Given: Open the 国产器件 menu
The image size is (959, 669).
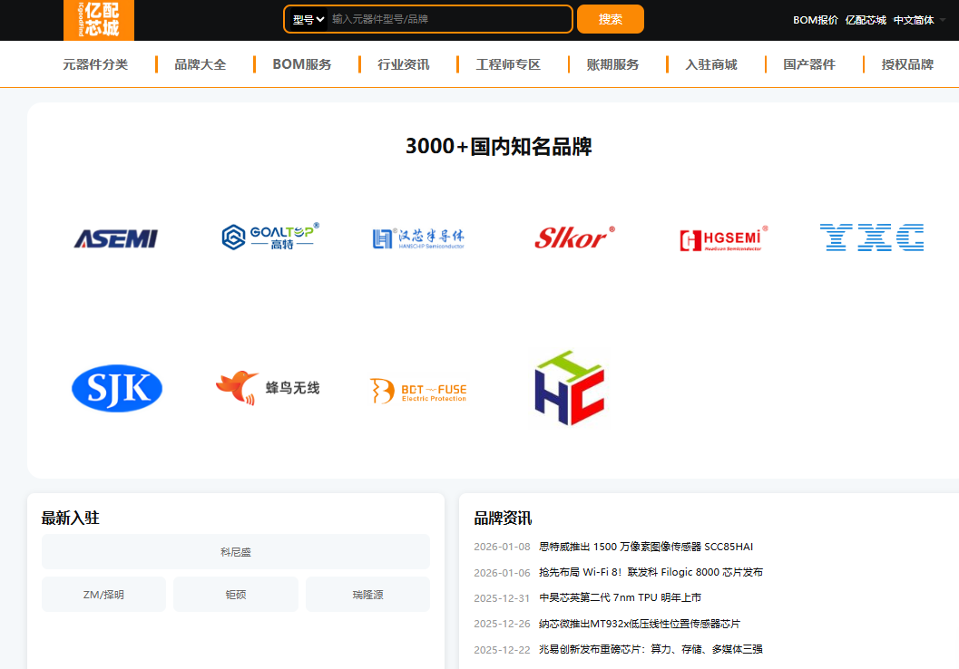Looking at the screenshot, I should coord(808,64).
